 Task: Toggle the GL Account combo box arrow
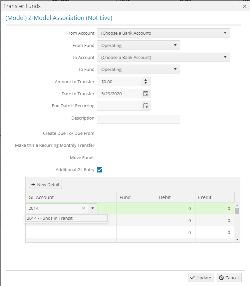tap(93, 208)
